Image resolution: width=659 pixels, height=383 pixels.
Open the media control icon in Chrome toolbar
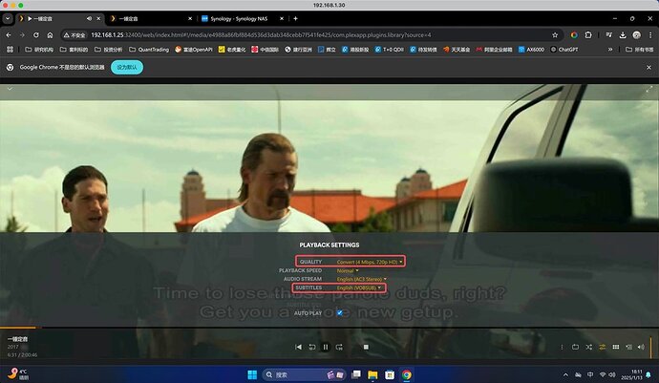click(x=609, y=35)
